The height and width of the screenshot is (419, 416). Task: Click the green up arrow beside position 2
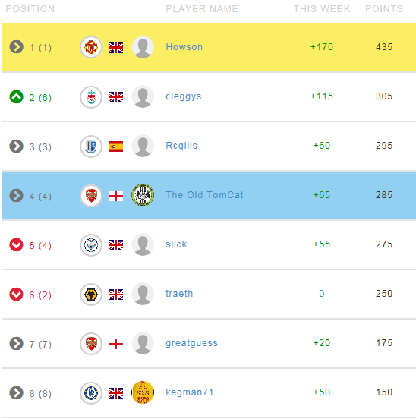click(x=16, y=96)
